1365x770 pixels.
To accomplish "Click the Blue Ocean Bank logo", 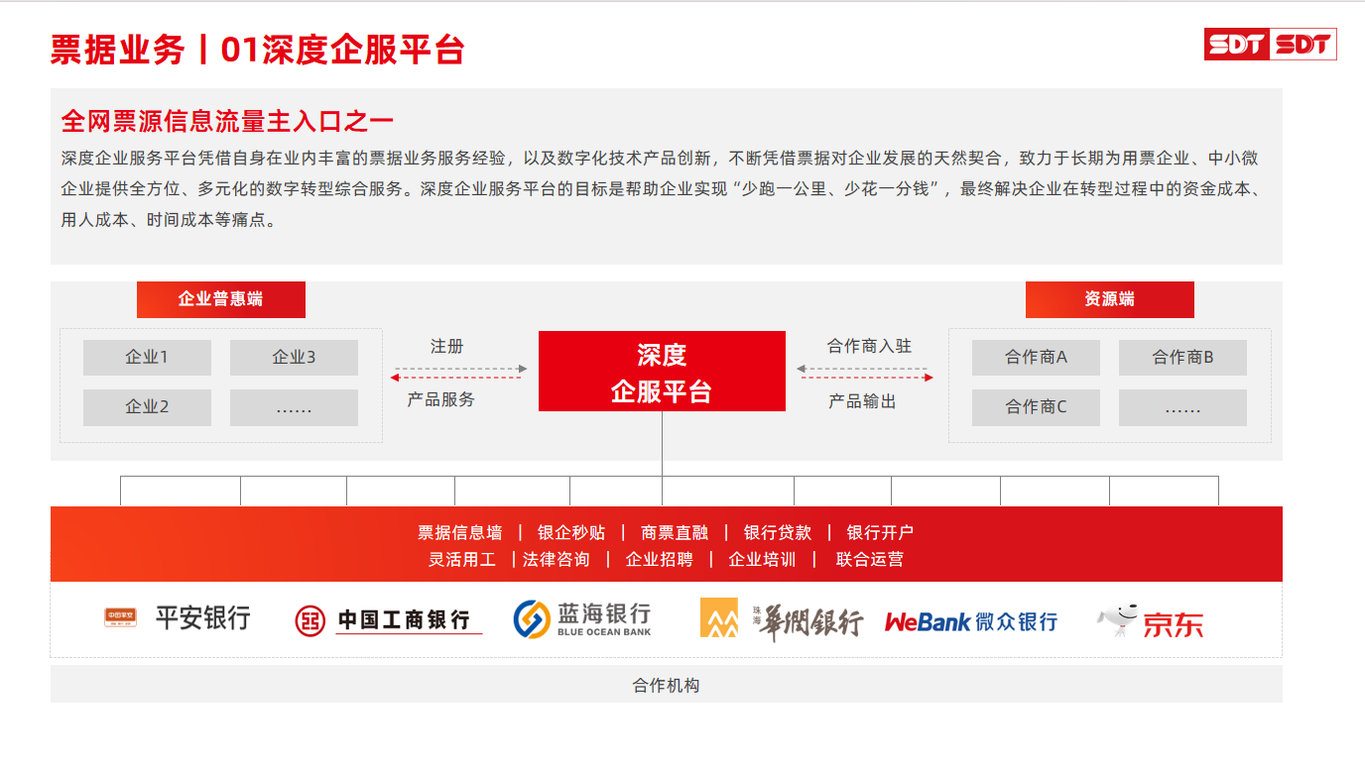I will 582,619.
